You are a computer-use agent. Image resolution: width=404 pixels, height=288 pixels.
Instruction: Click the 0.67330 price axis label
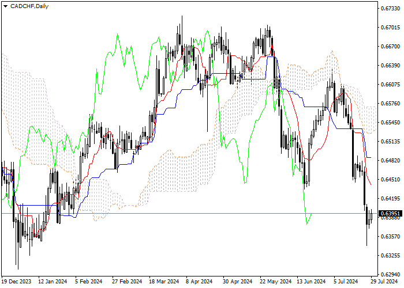coord(391,9)
